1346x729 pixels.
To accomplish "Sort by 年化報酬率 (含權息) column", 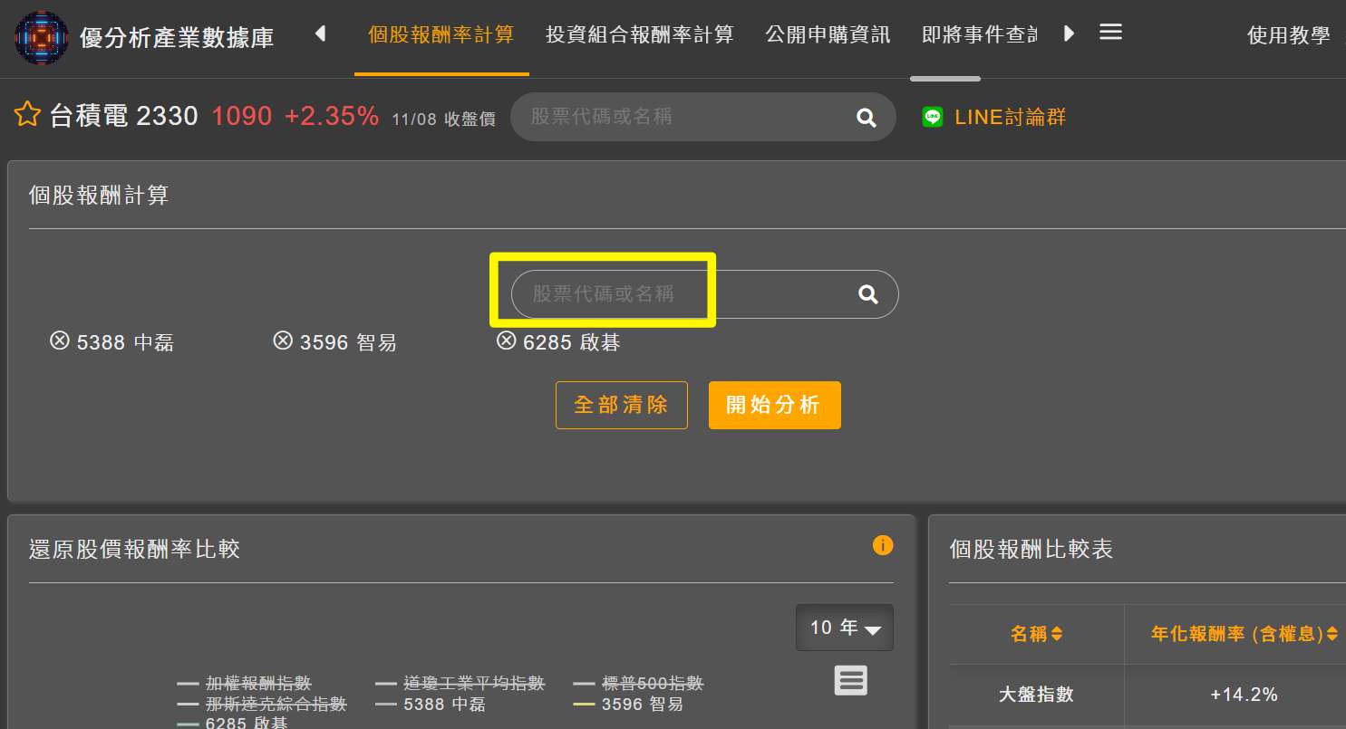I will 1244,635.
